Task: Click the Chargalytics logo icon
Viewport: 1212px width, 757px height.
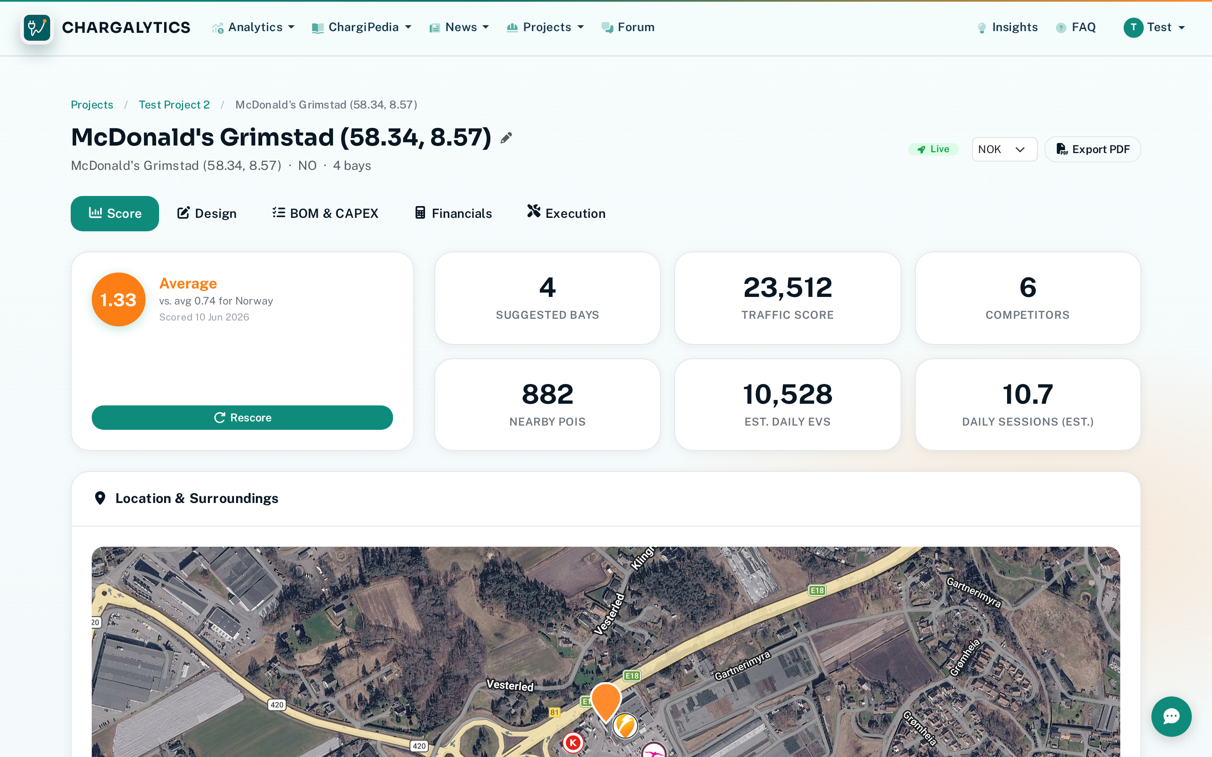Action: click(x=37, y=27)
